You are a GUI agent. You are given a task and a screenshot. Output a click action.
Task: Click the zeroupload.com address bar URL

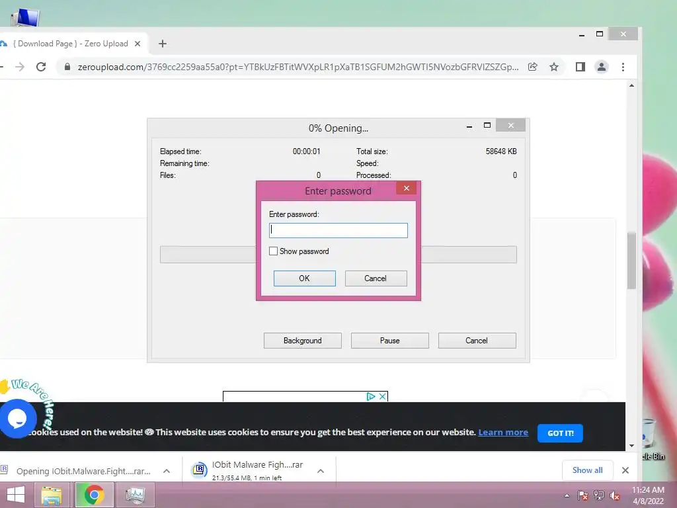click(298, 67)
